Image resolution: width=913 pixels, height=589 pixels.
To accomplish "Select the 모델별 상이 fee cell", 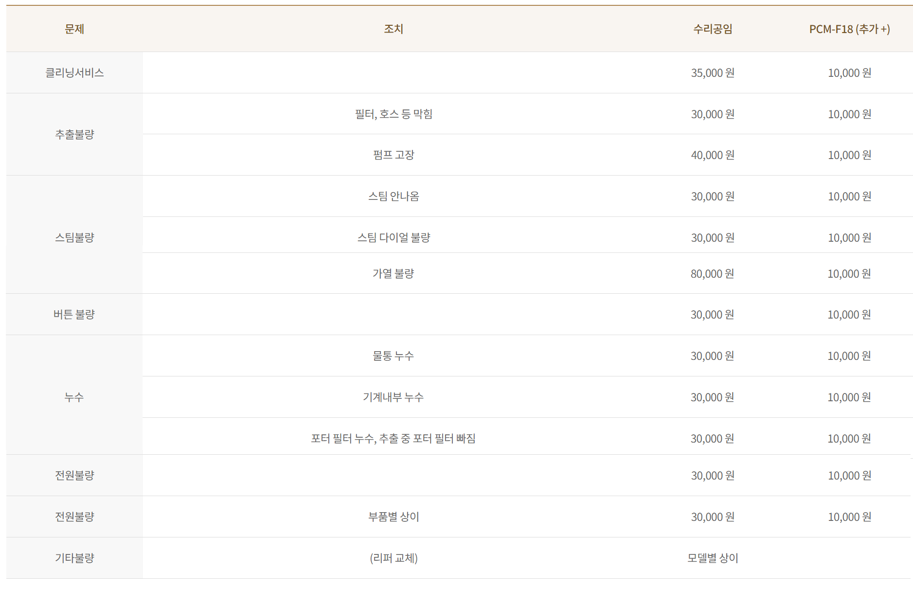I will click(713, 558).
